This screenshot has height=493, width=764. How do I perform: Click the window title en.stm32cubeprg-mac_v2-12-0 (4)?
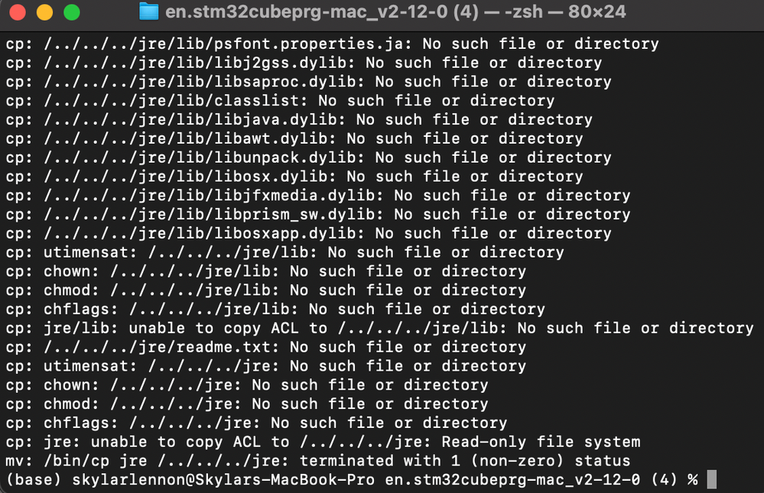pyautogui.click(x=322, y=11)
